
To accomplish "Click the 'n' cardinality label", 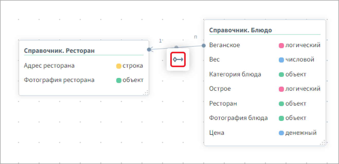I will click(x=195, y=37).
